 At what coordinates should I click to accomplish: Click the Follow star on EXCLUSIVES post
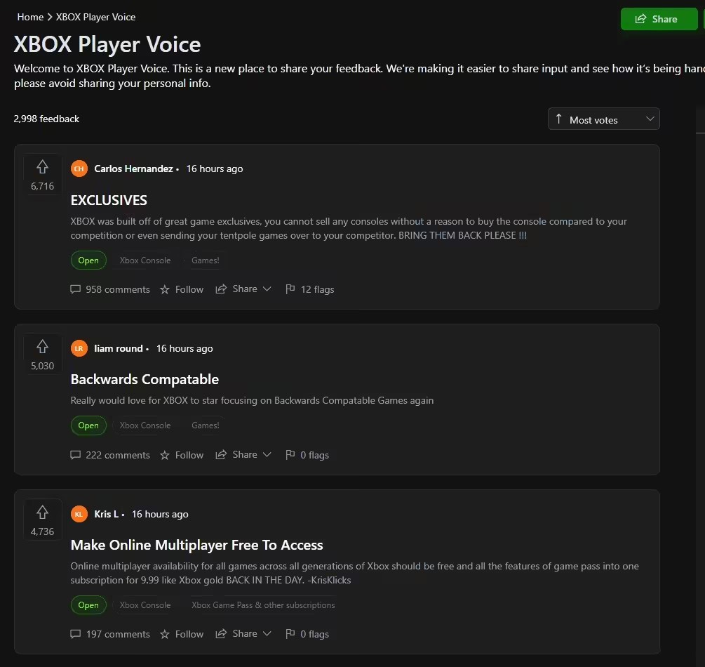tap(165, 289)
